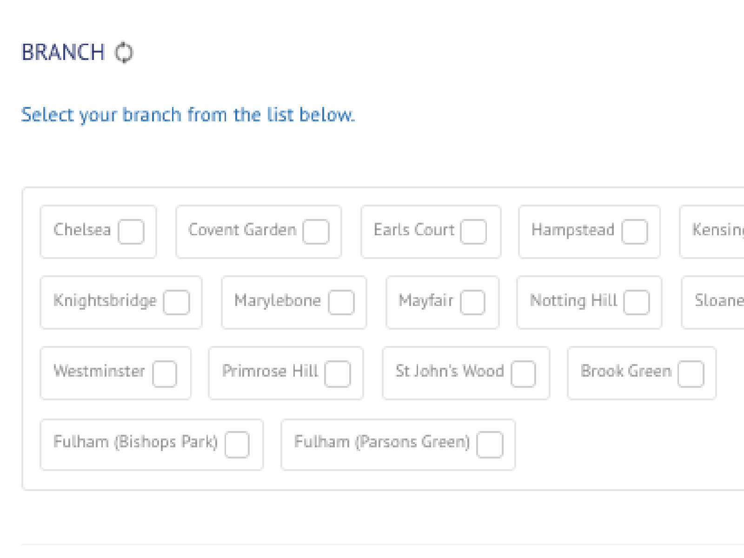
Task: Click the partially visible Sloane branch tile
Action: [x=713, y=302]
